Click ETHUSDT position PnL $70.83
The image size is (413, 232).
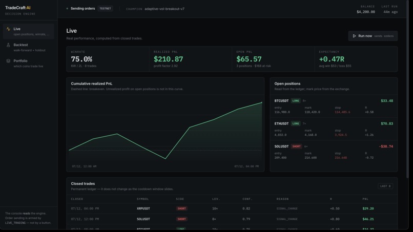tap(387, 123)
